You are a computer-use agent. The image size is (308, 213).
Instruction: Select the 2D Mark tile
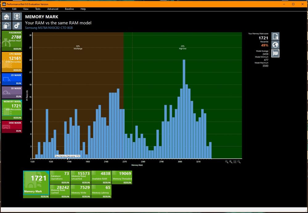pyautogui.click(x=12, y=79)
